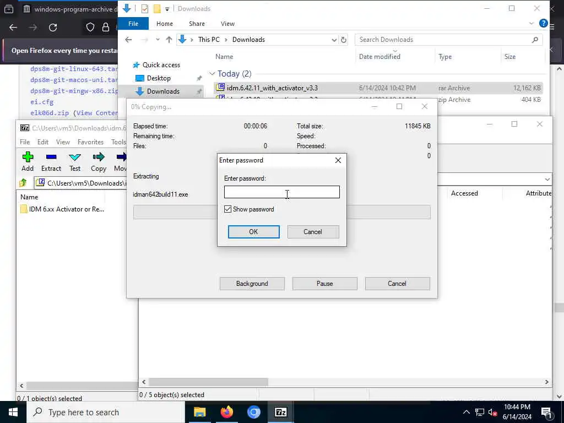Open notification center icon

pos(546,413)
